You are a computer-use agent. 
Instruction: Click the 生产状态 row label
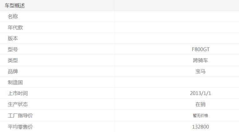click(x=18, y=104)
